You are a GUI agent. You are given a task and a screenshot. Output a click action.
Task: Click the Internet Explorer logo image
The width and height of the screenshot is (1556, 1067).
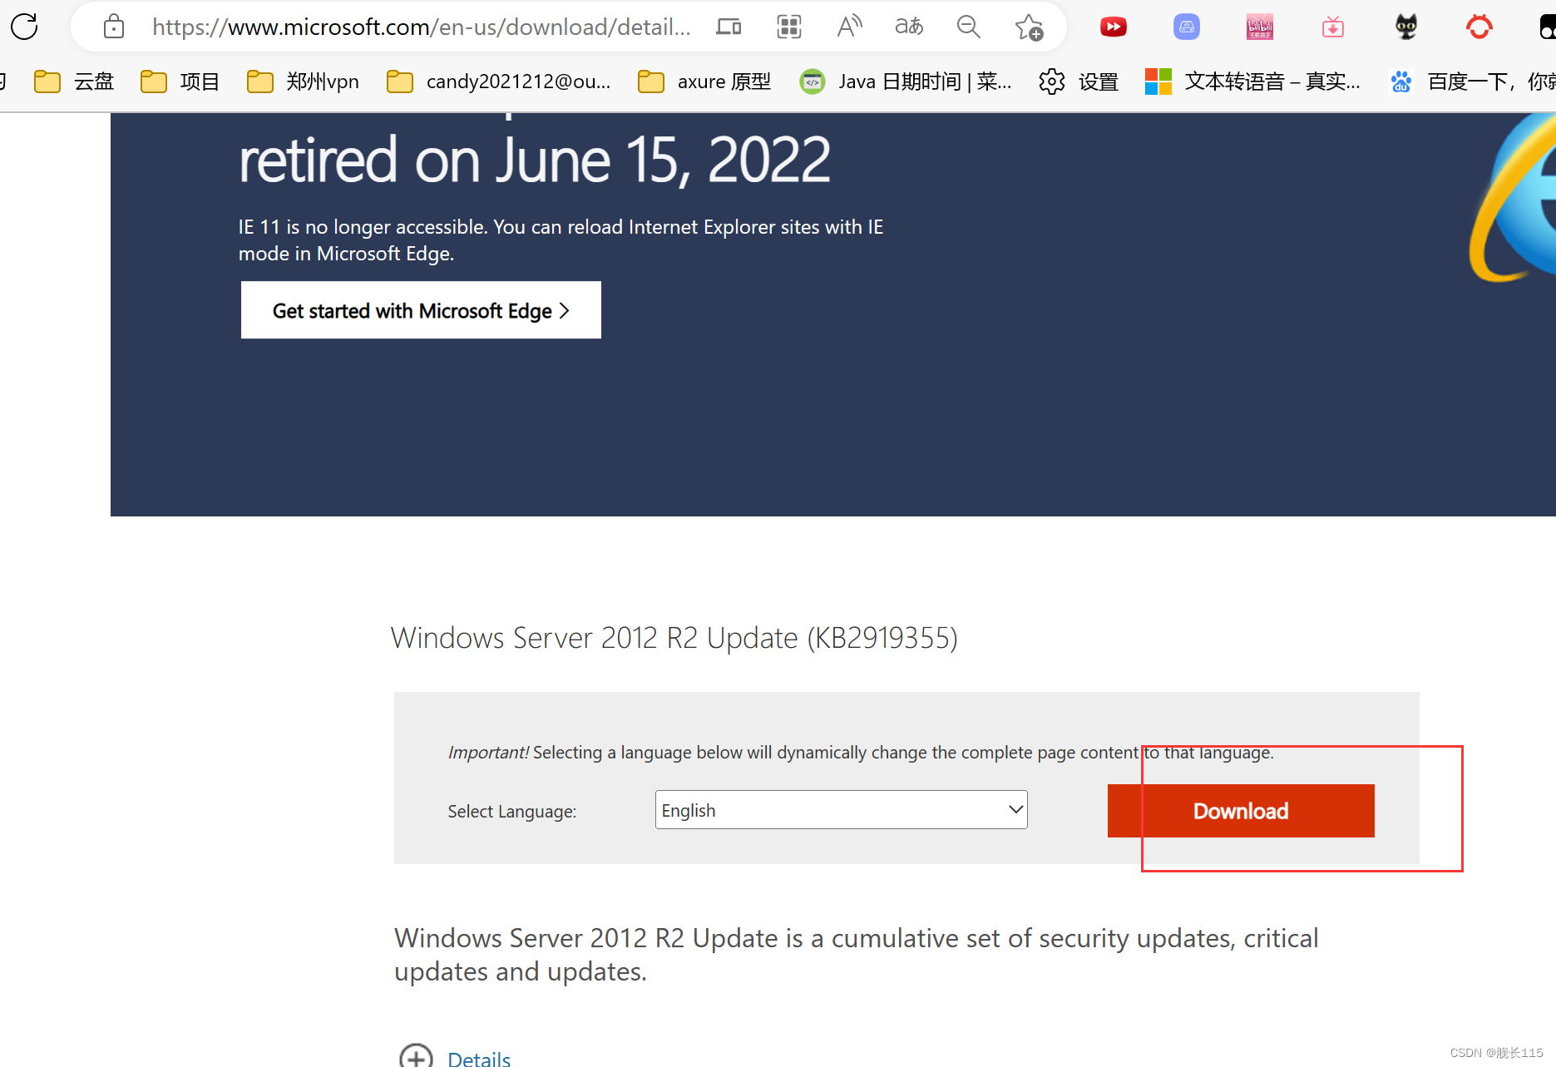[1514, 200]
